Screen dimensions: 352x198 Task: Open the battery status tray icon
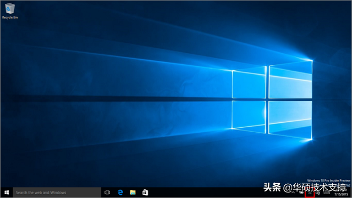(301, 193)
